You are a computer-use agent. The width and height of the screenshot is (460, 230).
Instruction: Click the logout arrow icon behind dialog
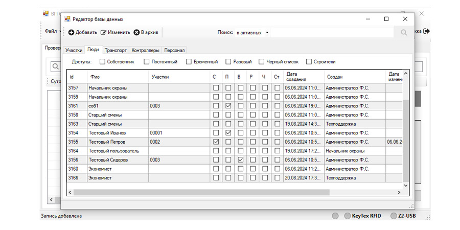pos(426,31)
